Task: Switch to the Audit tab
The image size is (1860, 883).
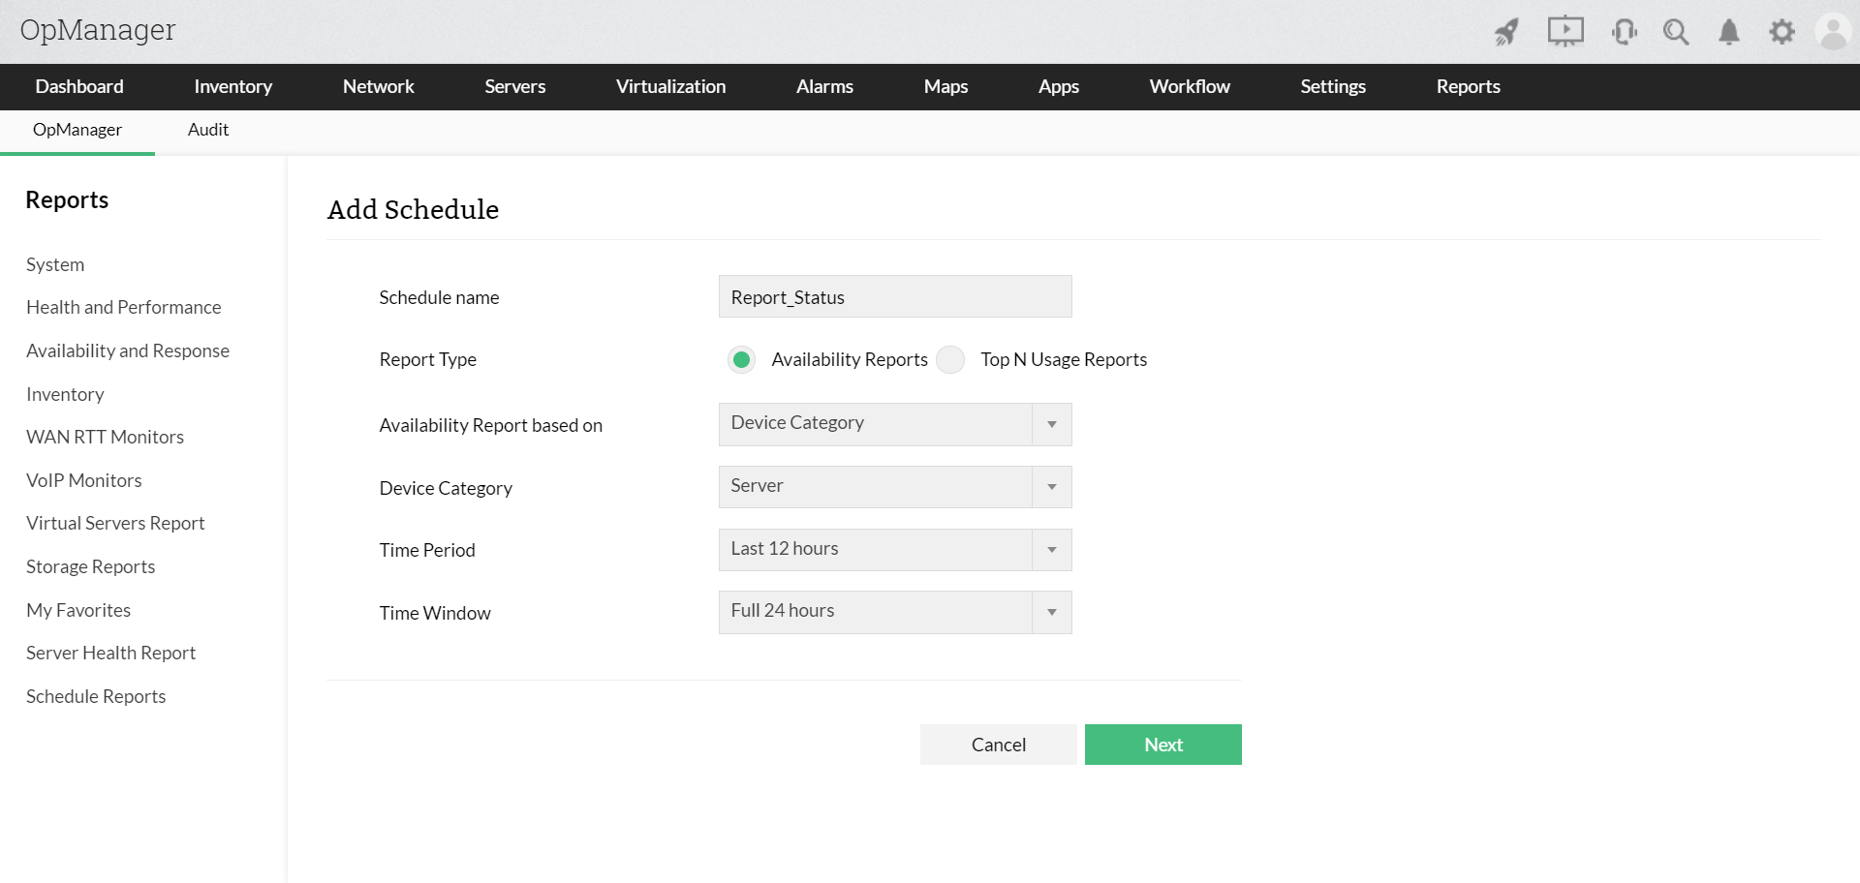Action: tap(207, 130)
